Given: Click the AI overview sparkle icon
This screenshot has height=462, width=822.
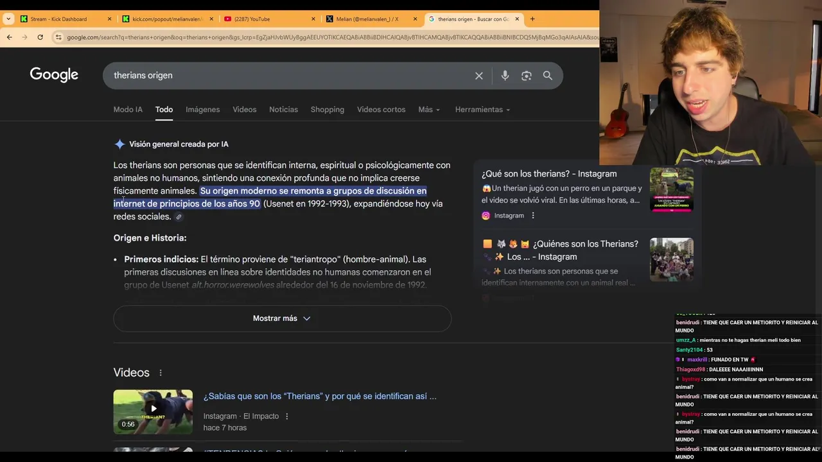Looking at the screenshot, I should 119,144.
